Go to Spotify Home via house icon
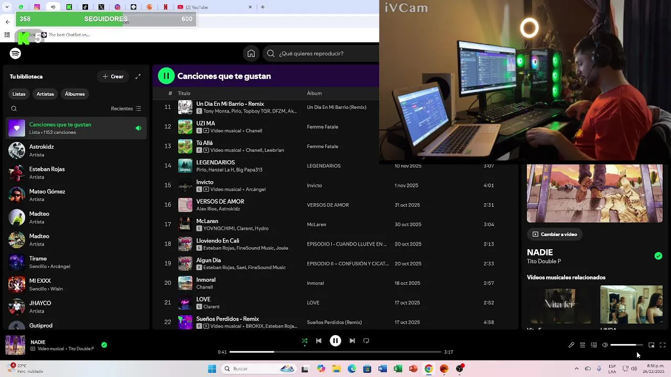The height and width of the screenshot is (377, 671). [251, 53]
